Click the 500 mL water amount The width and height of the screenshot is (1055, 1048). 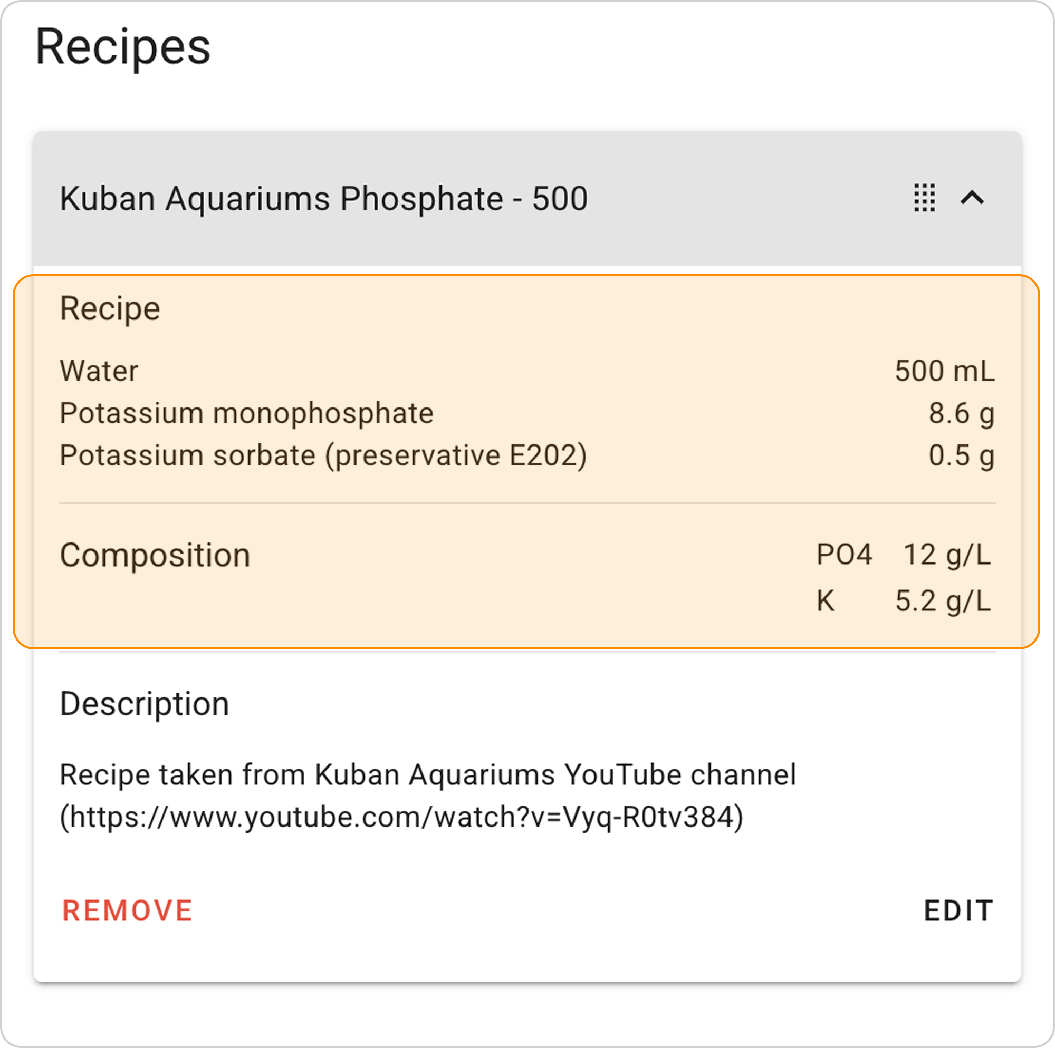point(945,371)
